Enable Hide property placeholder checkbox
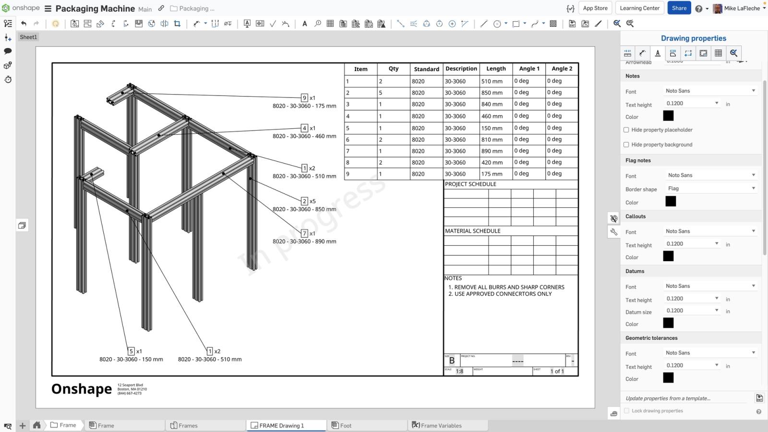Viewport: 768px width, 432px height. pyautogui.click(x=626, y=130)
